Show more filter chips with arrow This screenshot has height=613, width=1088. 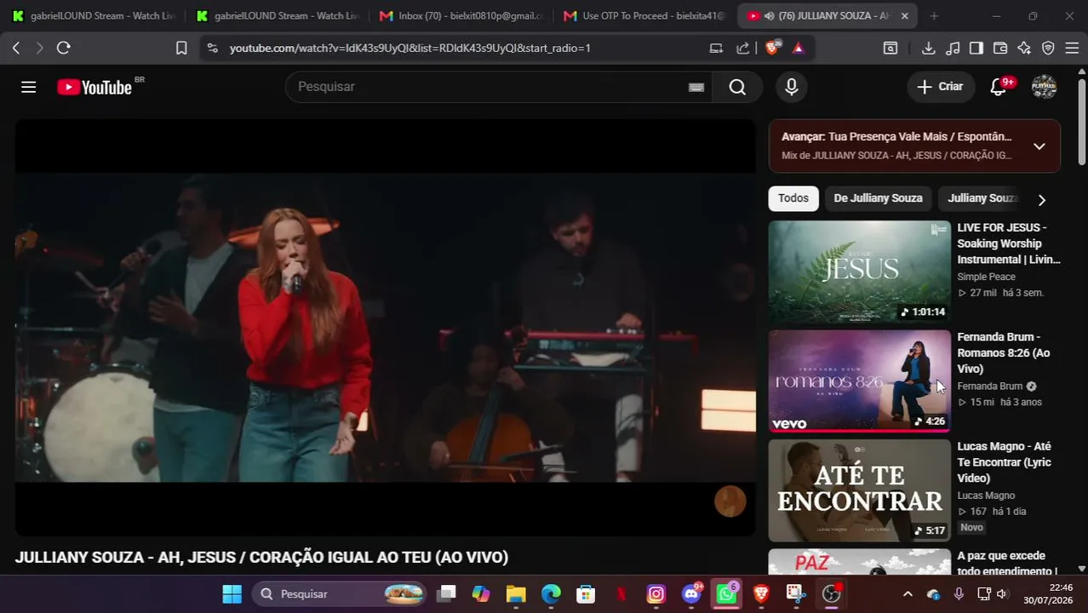[1041, 200]
